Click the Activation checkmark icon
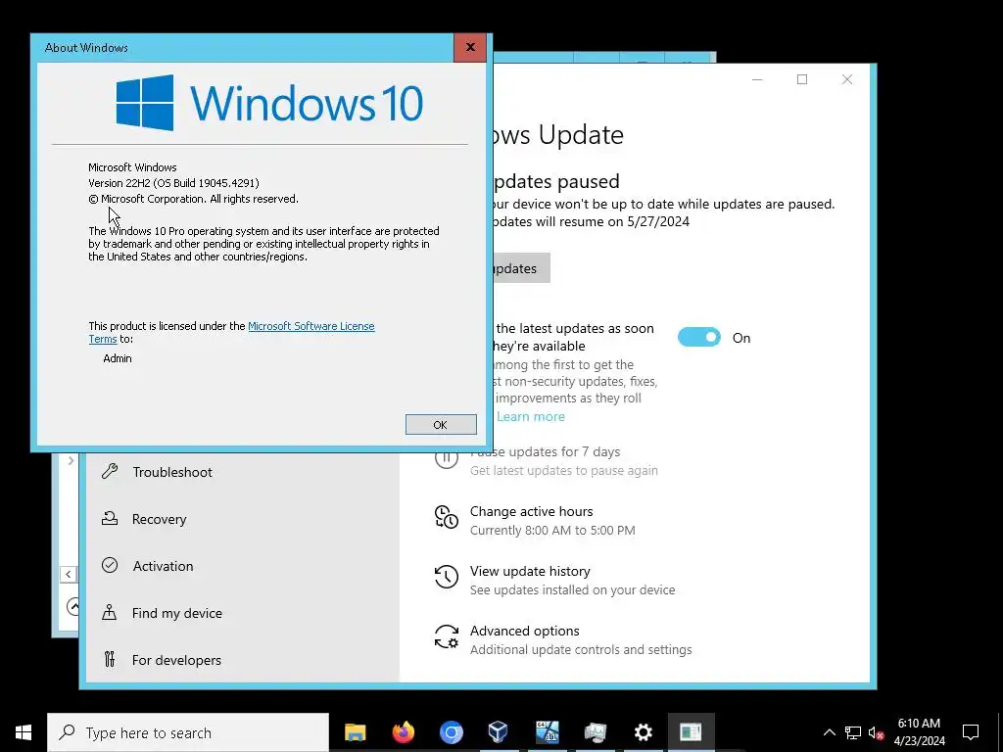The image size is (1003, 752). click(x=110, y=565)
